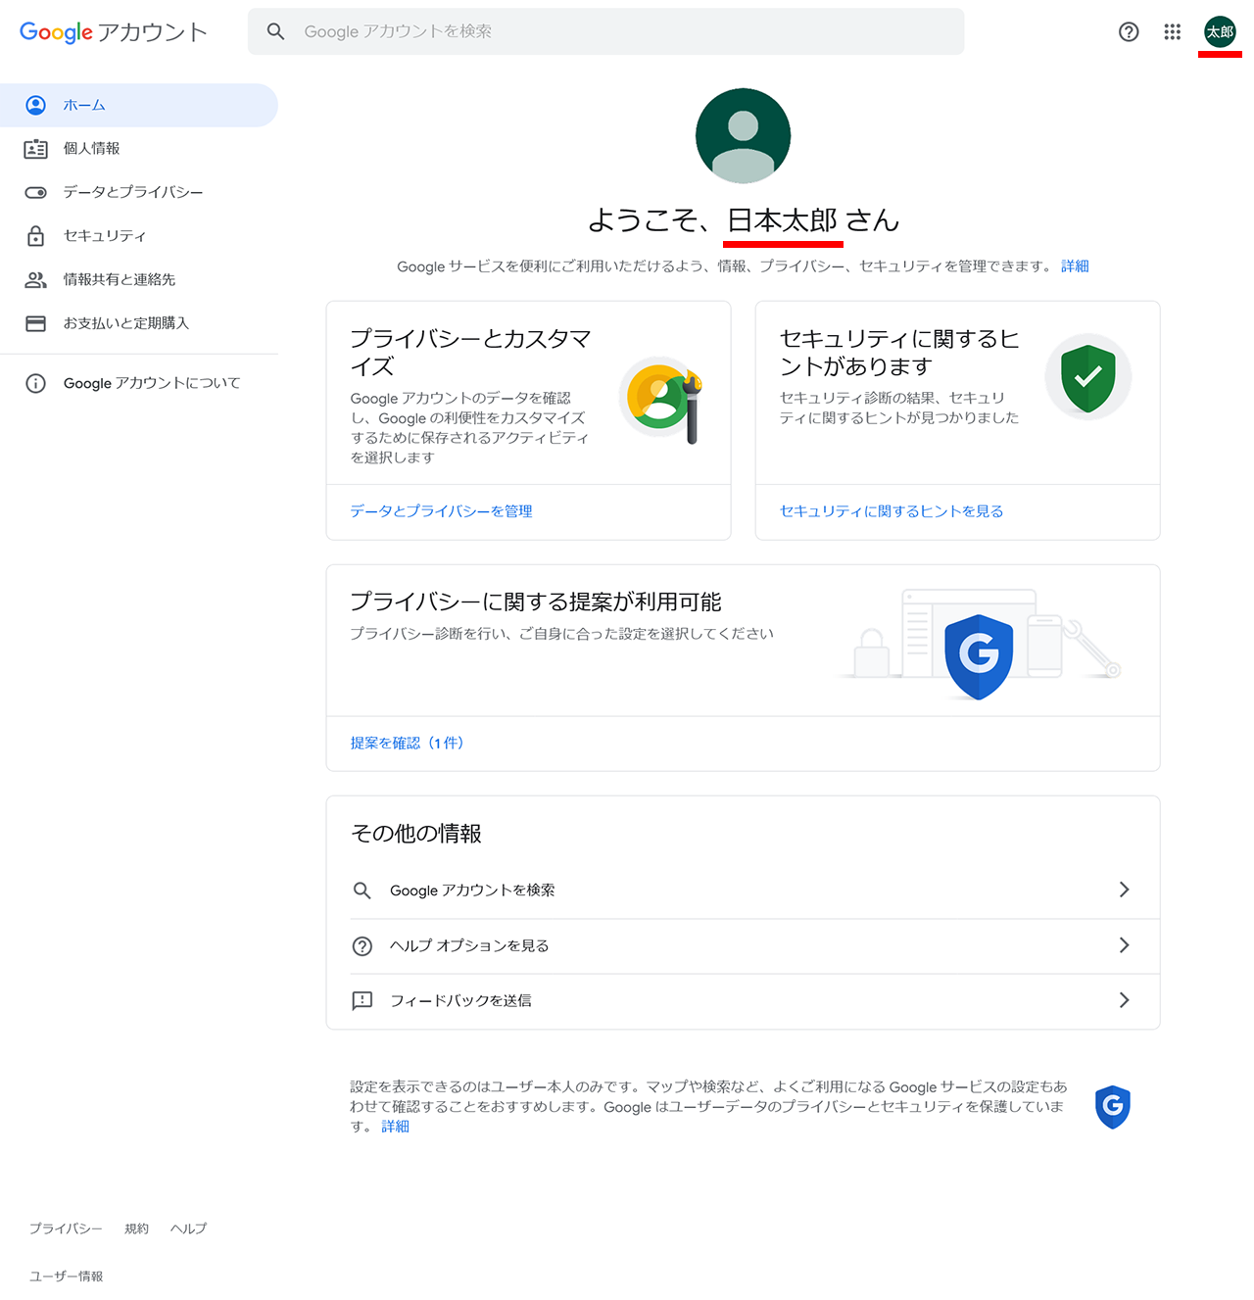The image size is (1254, 1300).
Task: Expand chevron on フィードバックを送信 row
Action: click(1124, 1000)
